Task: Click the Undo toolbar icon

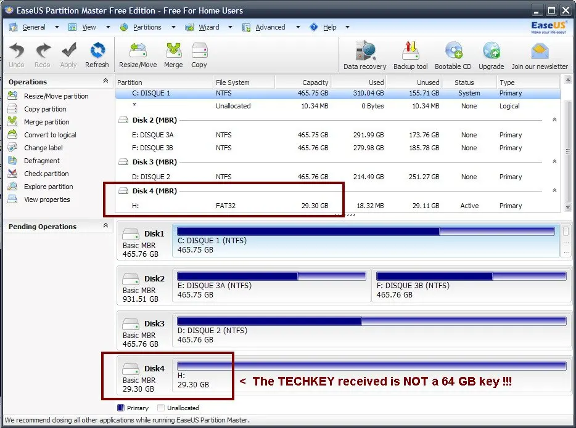Action: coord(17,50)
